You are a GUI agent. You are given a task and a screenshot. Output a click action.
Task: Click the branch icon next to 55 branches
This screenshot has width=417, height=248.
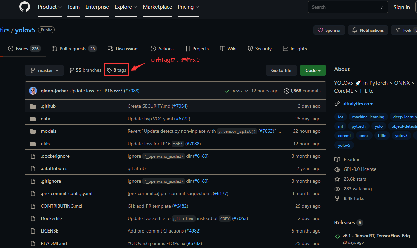click(72, 70)
